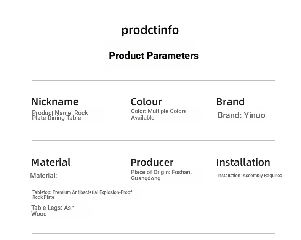The image size is (301, 240).
Task: Click the word Available in colour text
Action: coord(142,118)
